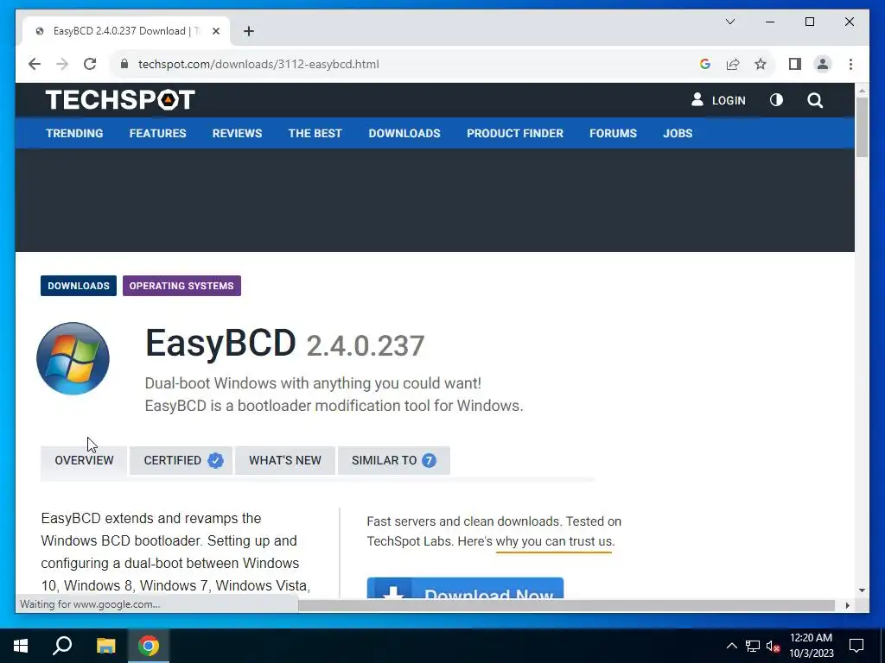885x663 pixels.
Task: Click 'why you can trust us' link
Action: pos(554,541)
